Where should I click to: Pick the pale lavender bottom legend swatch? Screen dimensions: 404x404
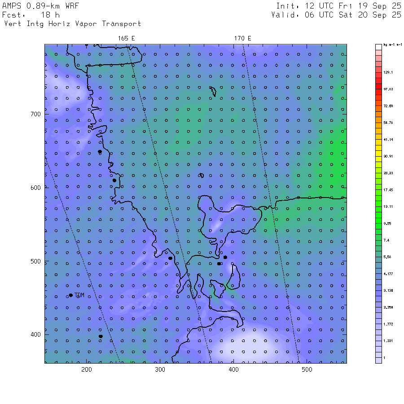tap(378, 360)
